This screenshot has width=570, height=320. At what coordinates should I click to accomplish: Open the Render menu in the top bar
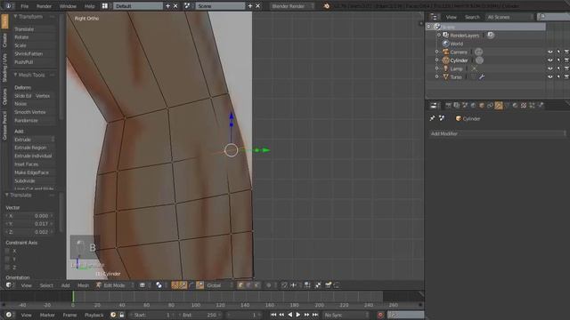pos(44,6)
